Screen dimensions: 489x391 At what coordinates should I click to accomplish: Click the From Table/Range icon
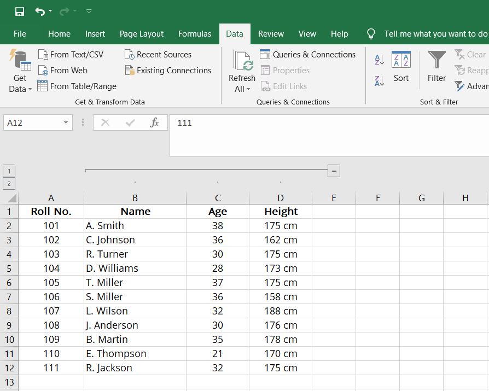click(42, 86)
